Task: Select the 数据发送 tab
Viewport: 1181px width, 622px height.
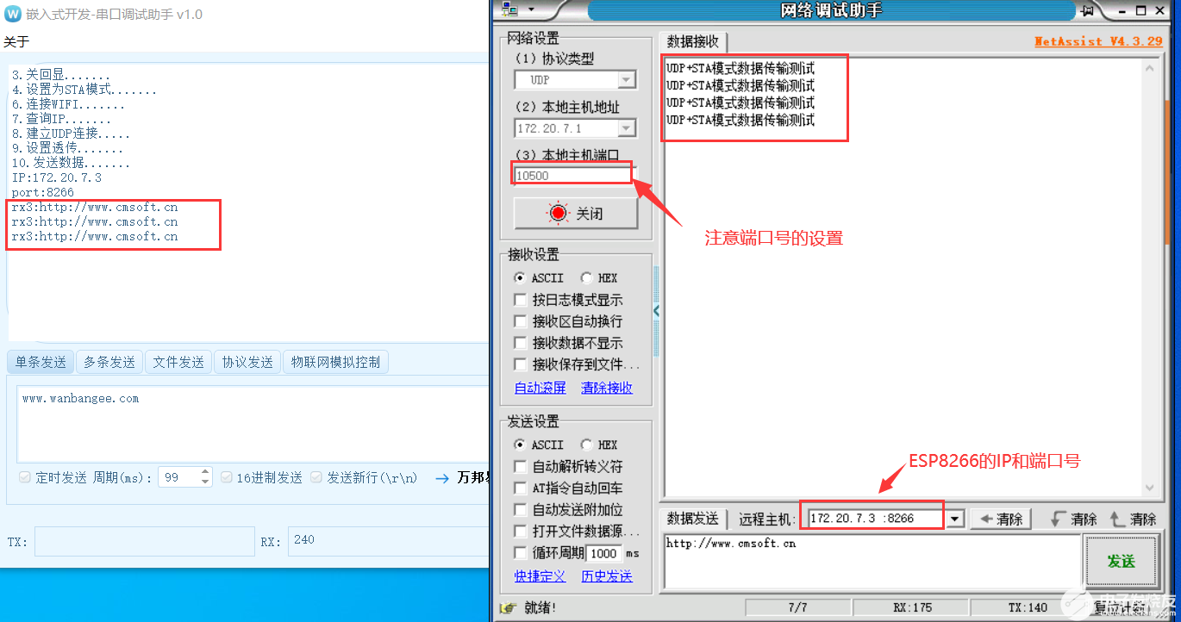Action: (x=693, y=519)
